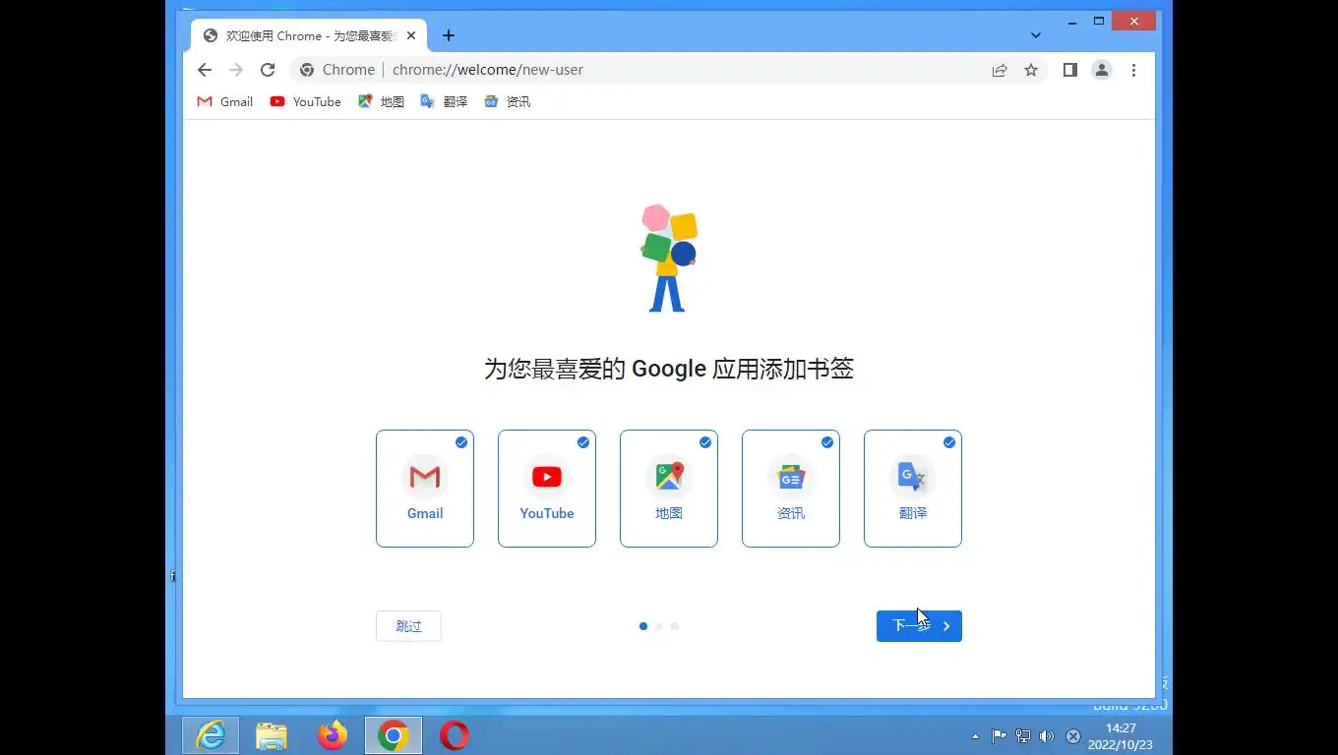Select the welcome page tab
This screenshot has width=1338, height=755.
click(307, 35)
